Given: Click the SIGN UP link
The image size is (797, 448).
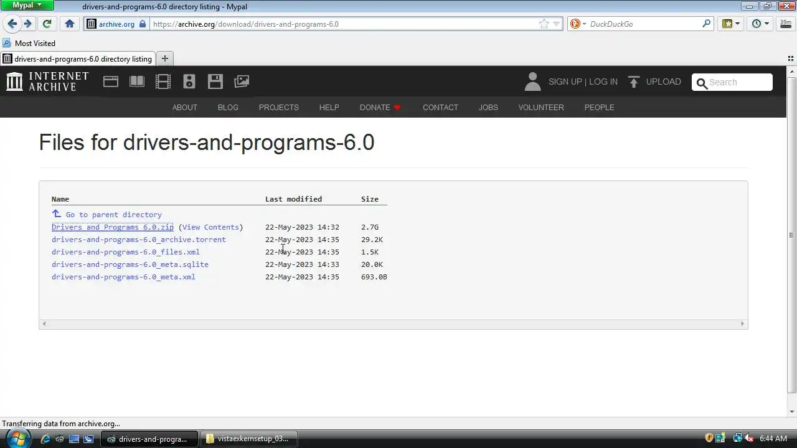Looking at the screenshot, I should (565, 82).
